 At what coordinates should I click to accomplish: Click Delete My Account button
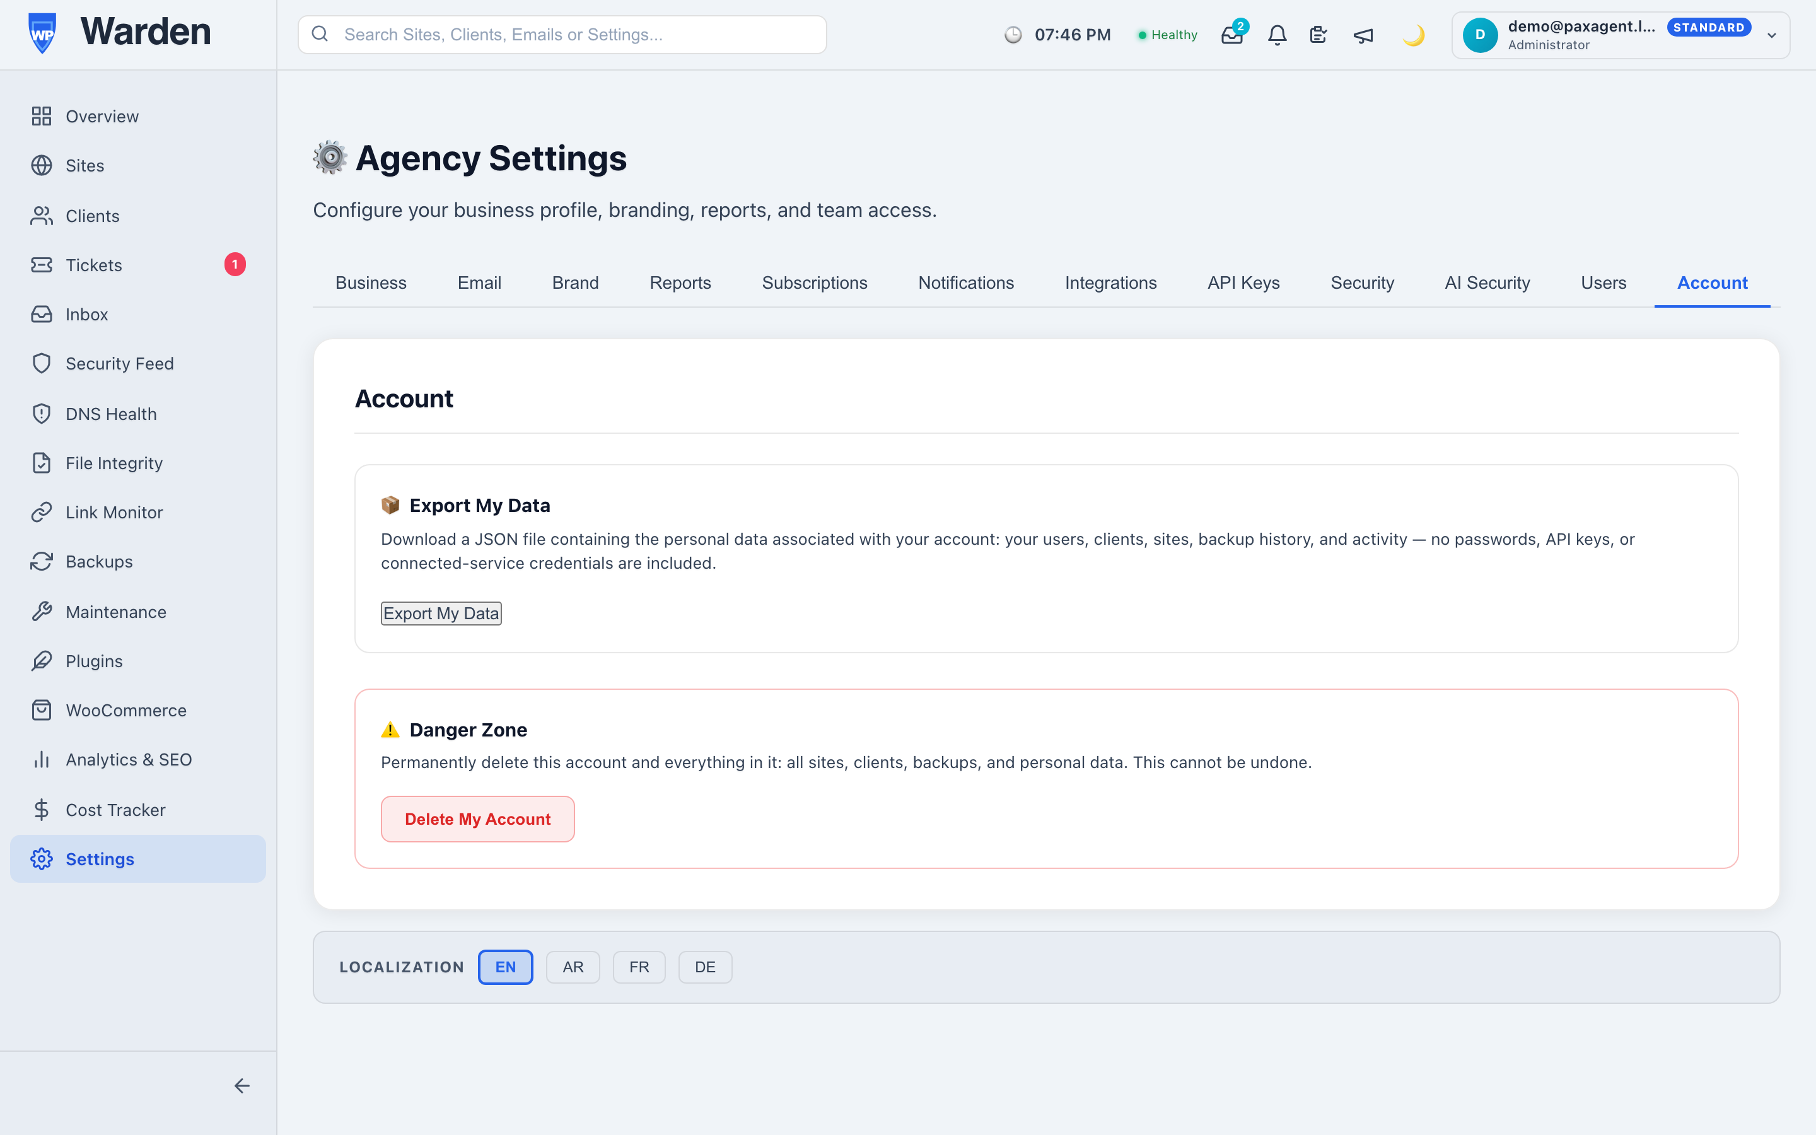coord(478,819)
